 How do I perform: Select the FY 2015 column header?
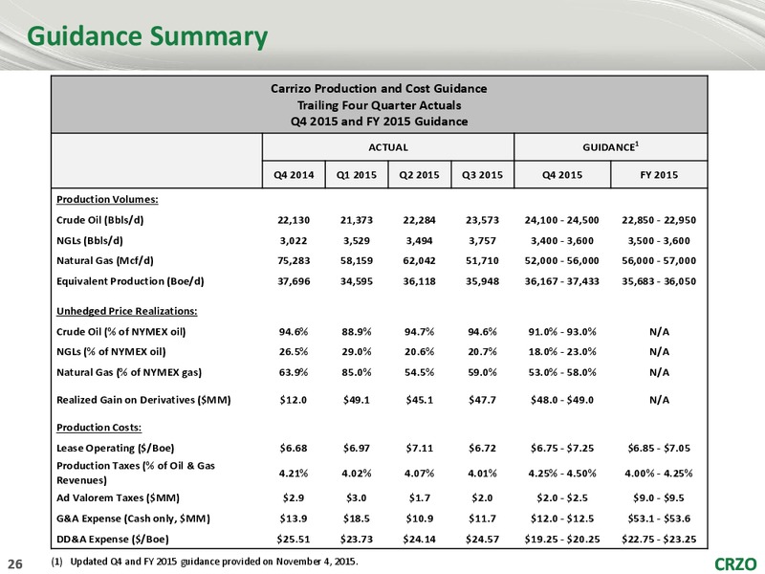659,175
